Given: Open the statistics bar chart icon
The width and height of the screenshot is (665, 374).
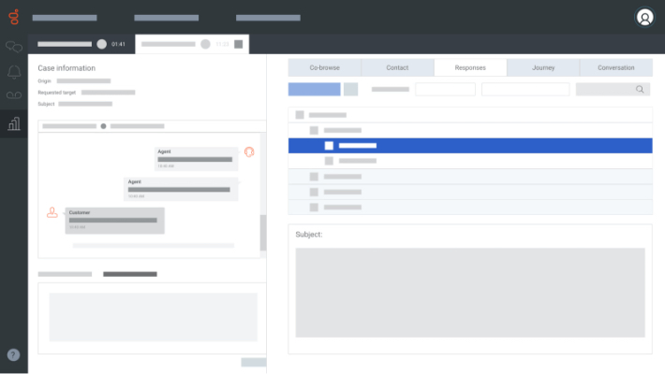Looking at the screenshot, I should [x=13, y=122].
